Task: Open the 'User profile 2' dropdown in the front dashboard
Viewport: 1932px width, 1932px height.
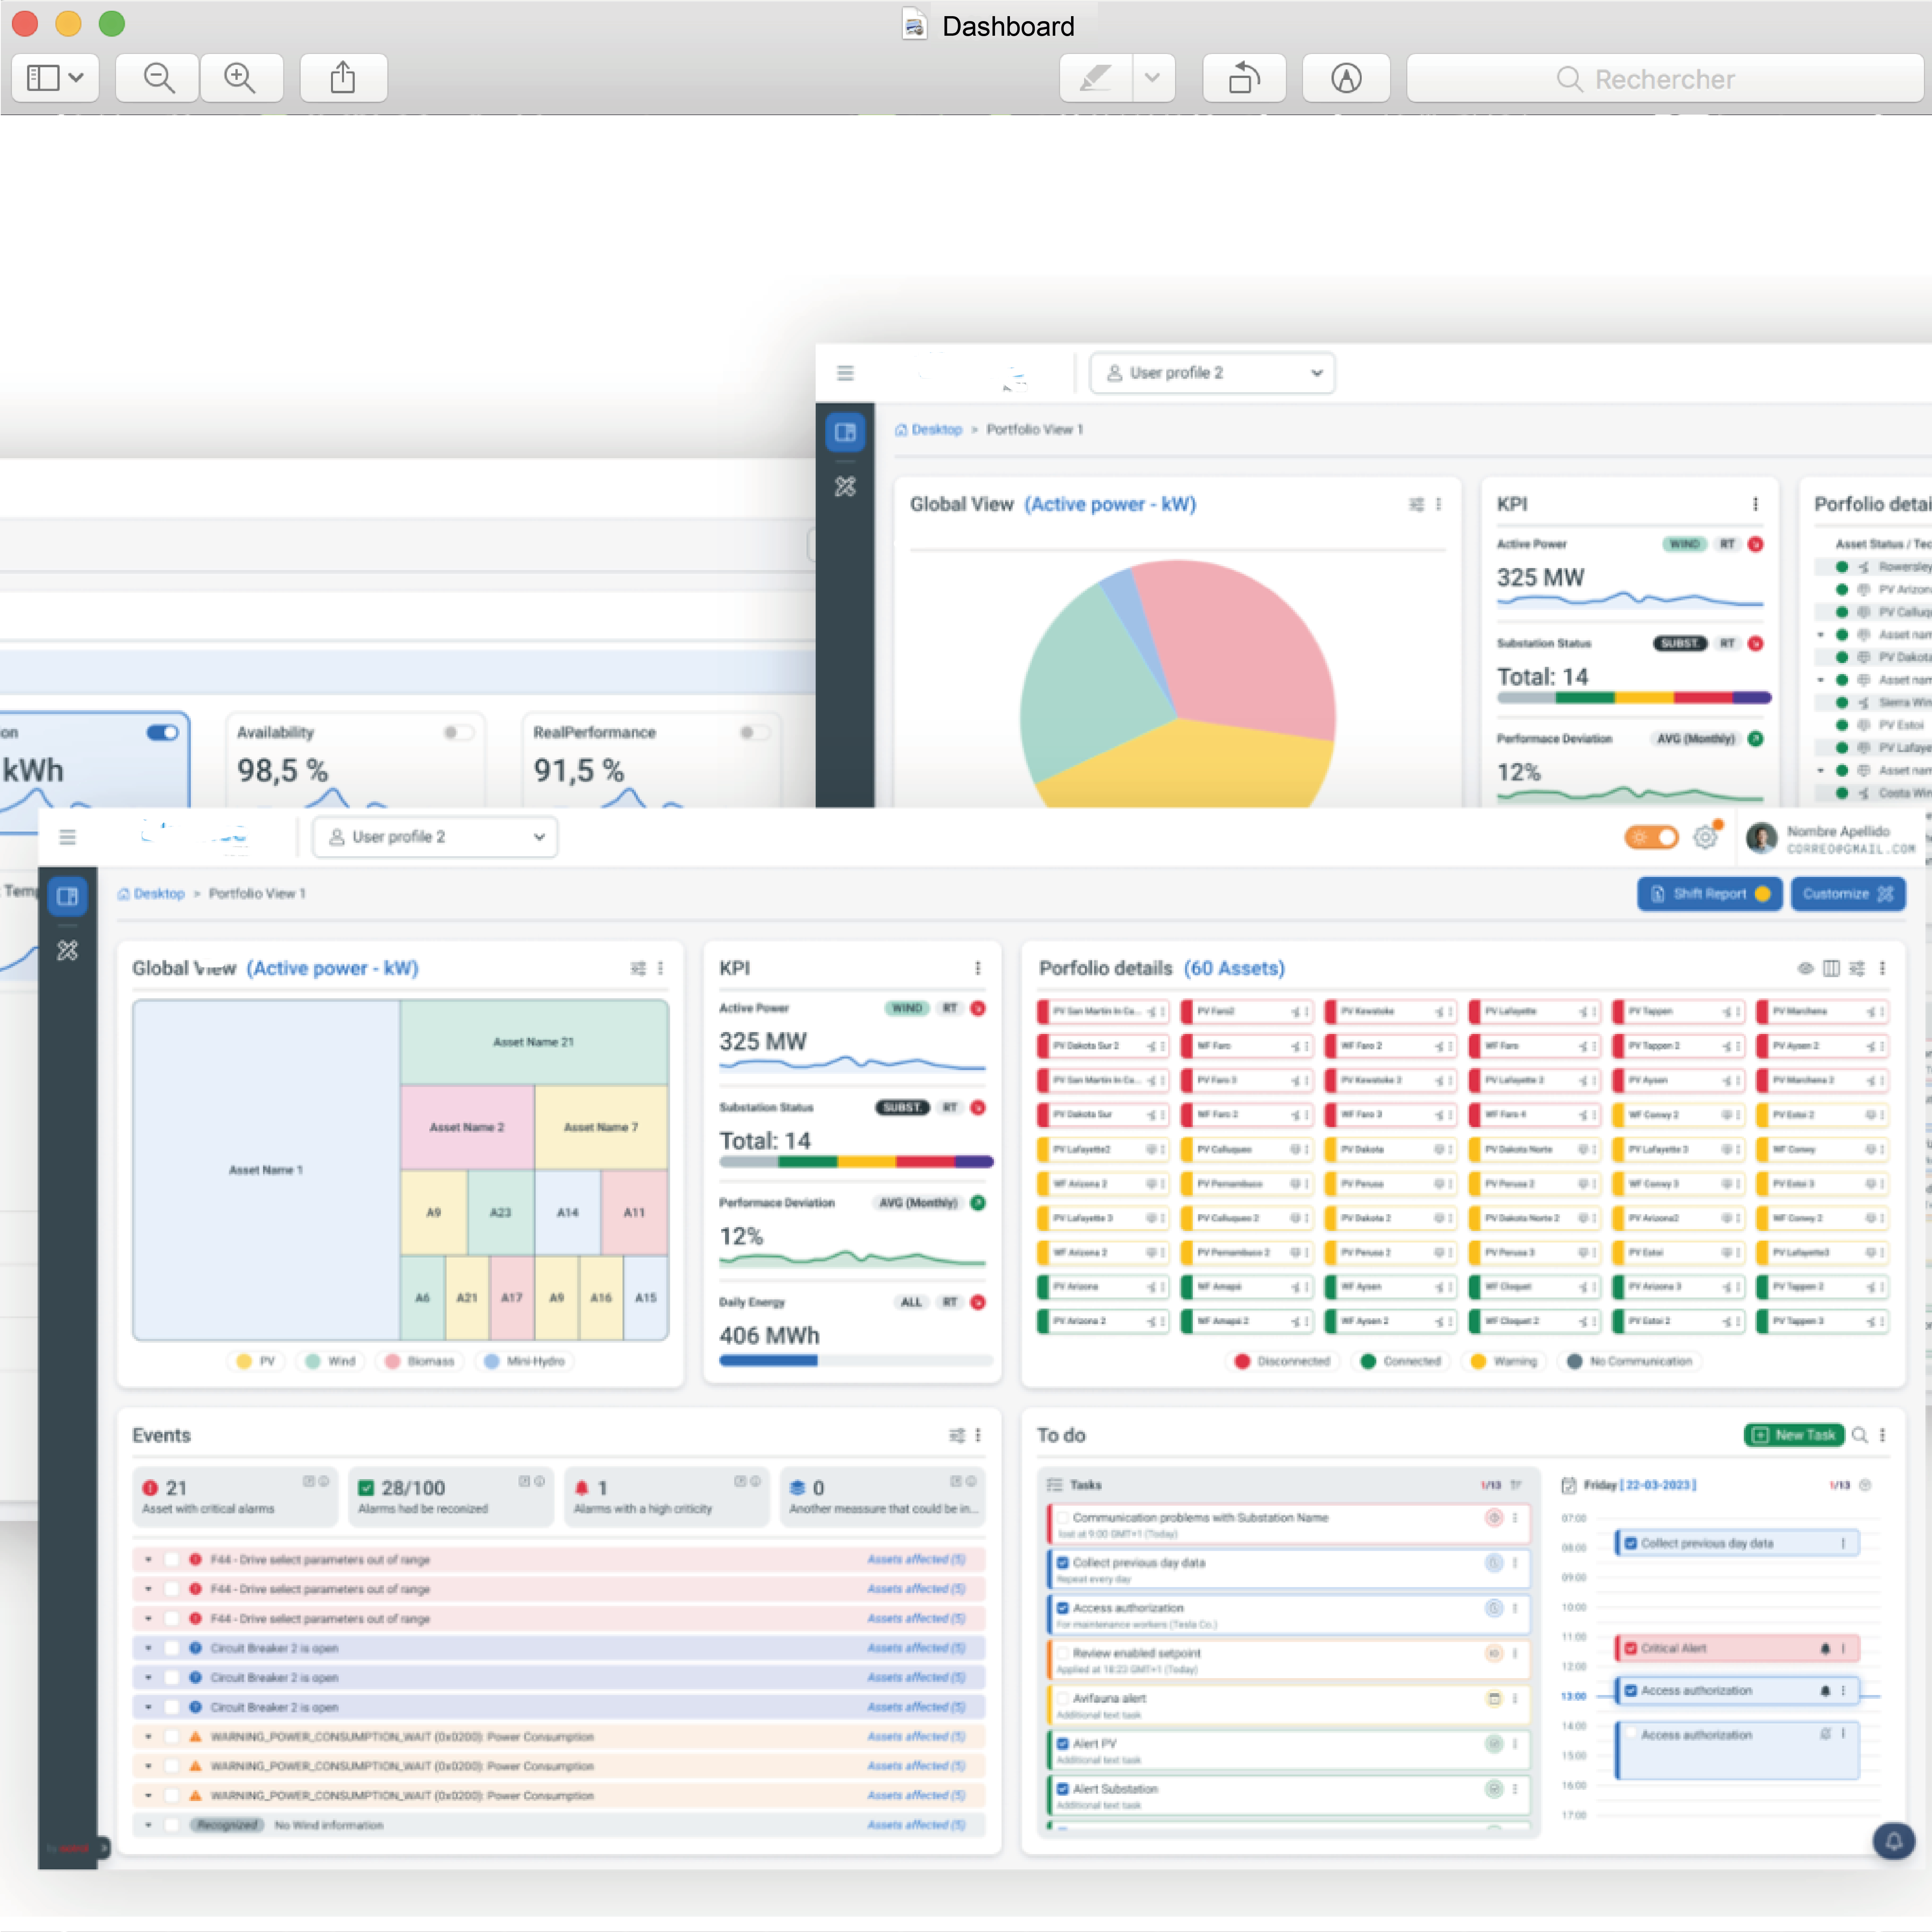Action: pyautogui.click(x=435, y=837)
